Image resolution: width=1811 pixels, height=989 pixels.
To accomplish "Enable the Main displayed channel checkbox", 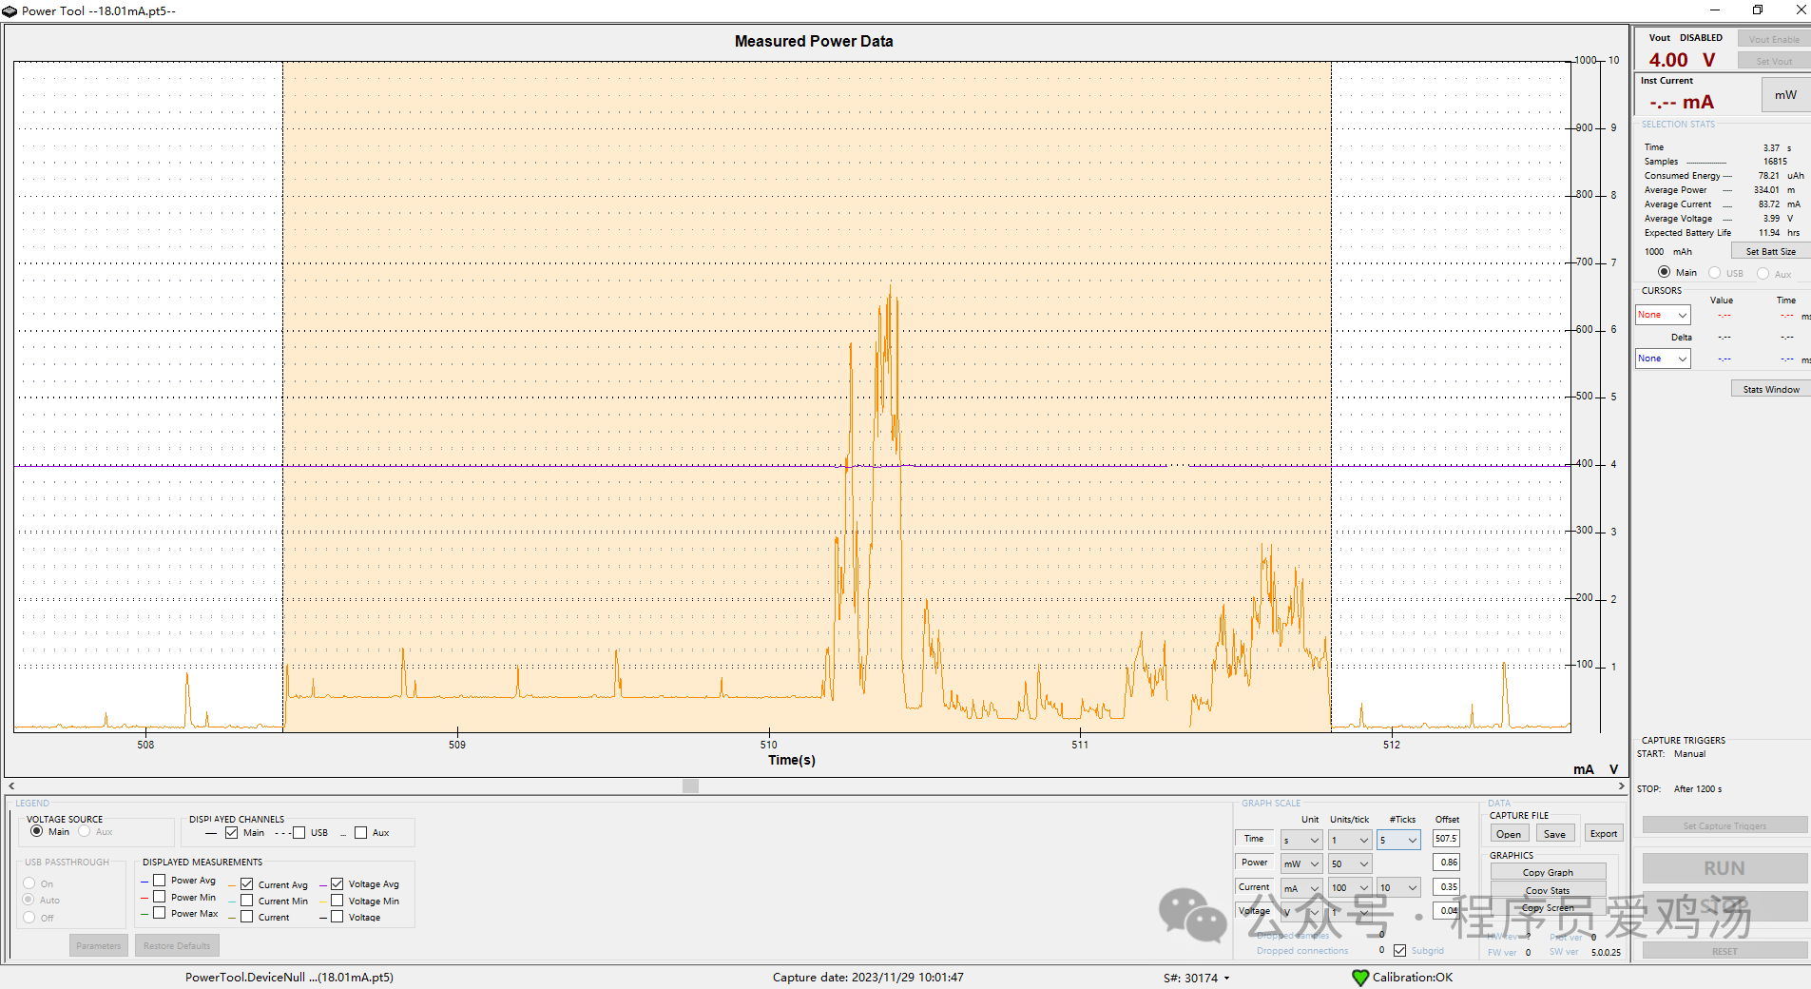I will [x=231, y=833].
